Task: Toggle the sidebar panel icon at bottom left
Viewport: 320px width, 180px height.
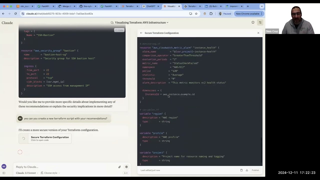Action: coord(4,173)
